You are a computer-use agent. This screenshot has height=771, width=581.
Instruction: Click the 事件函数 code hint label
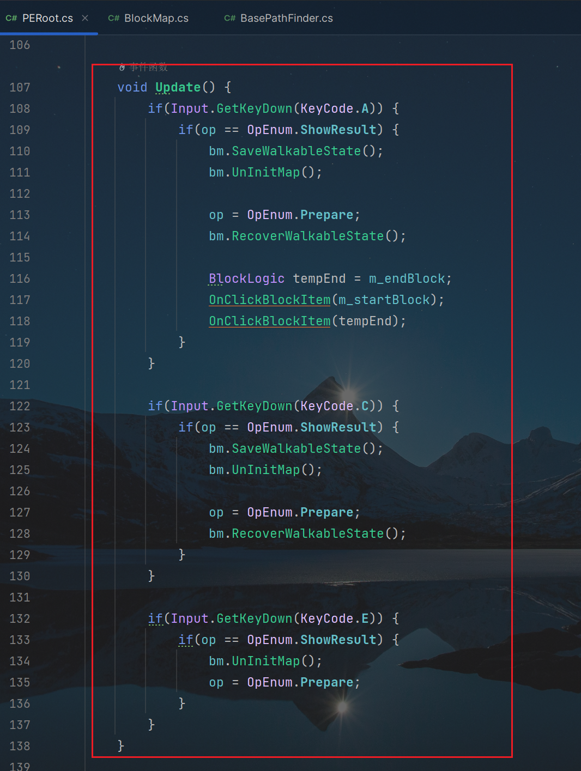[148, 67]
